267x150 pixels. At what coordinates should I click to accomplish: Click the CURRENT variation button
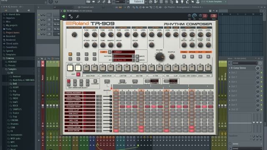(x=95, y=81)
